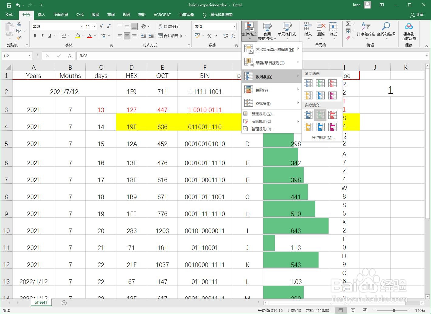The height and width of the screenshot is (314, 431).
Task: Select purple solid fill data bar
Action: click(x=333, y=127)
